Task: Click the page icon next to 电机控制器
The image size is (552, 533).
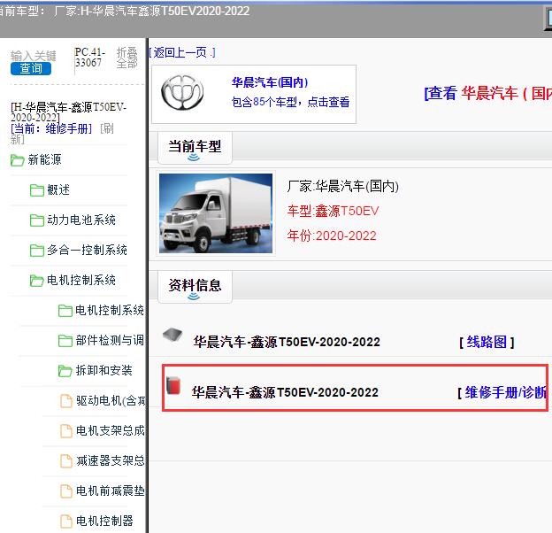Action: pos(66,521)
